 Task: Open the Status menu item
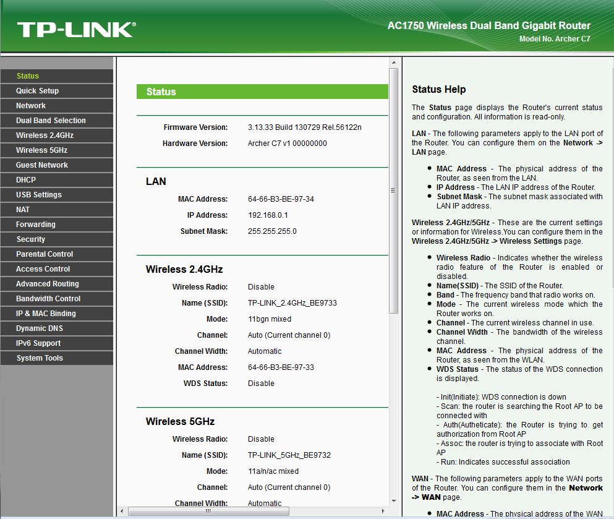click(x=57, y=76)
